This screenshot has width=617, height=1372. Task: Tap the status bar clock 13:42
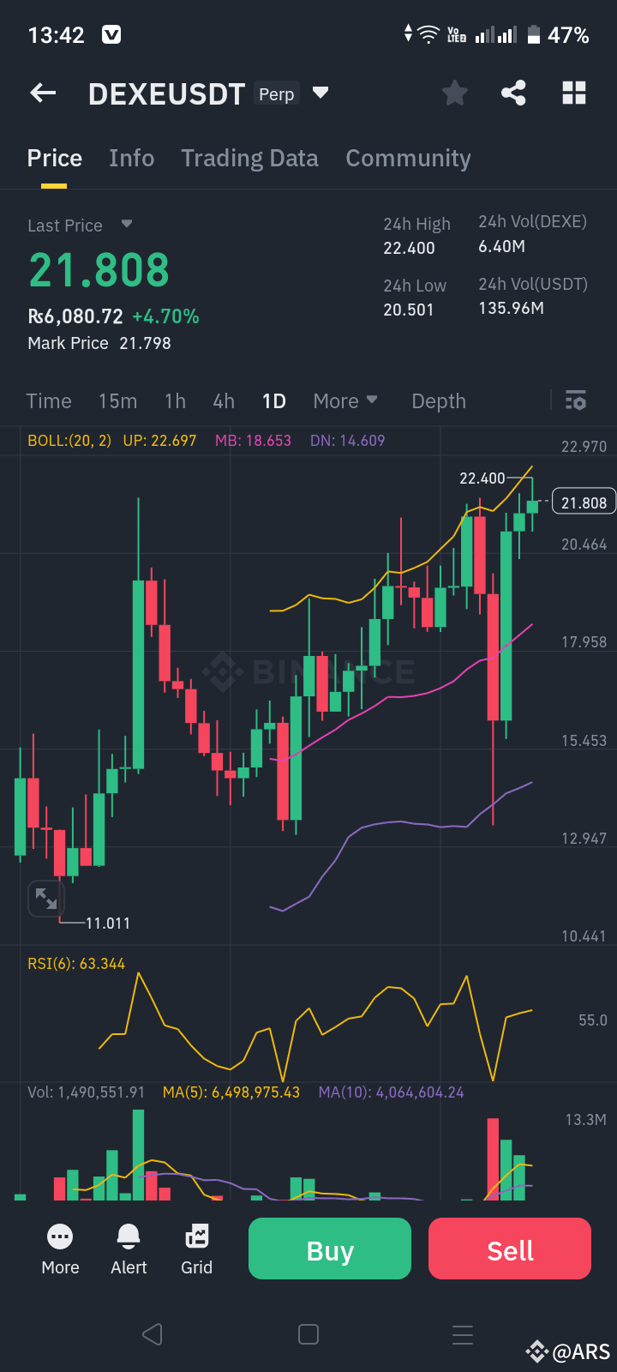click(57, 35)
